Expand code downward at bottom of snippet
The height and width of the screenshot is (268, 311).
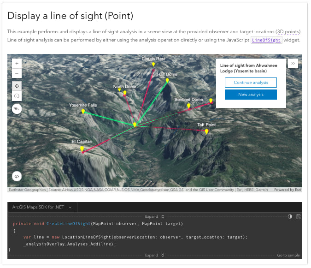(154, 255)
